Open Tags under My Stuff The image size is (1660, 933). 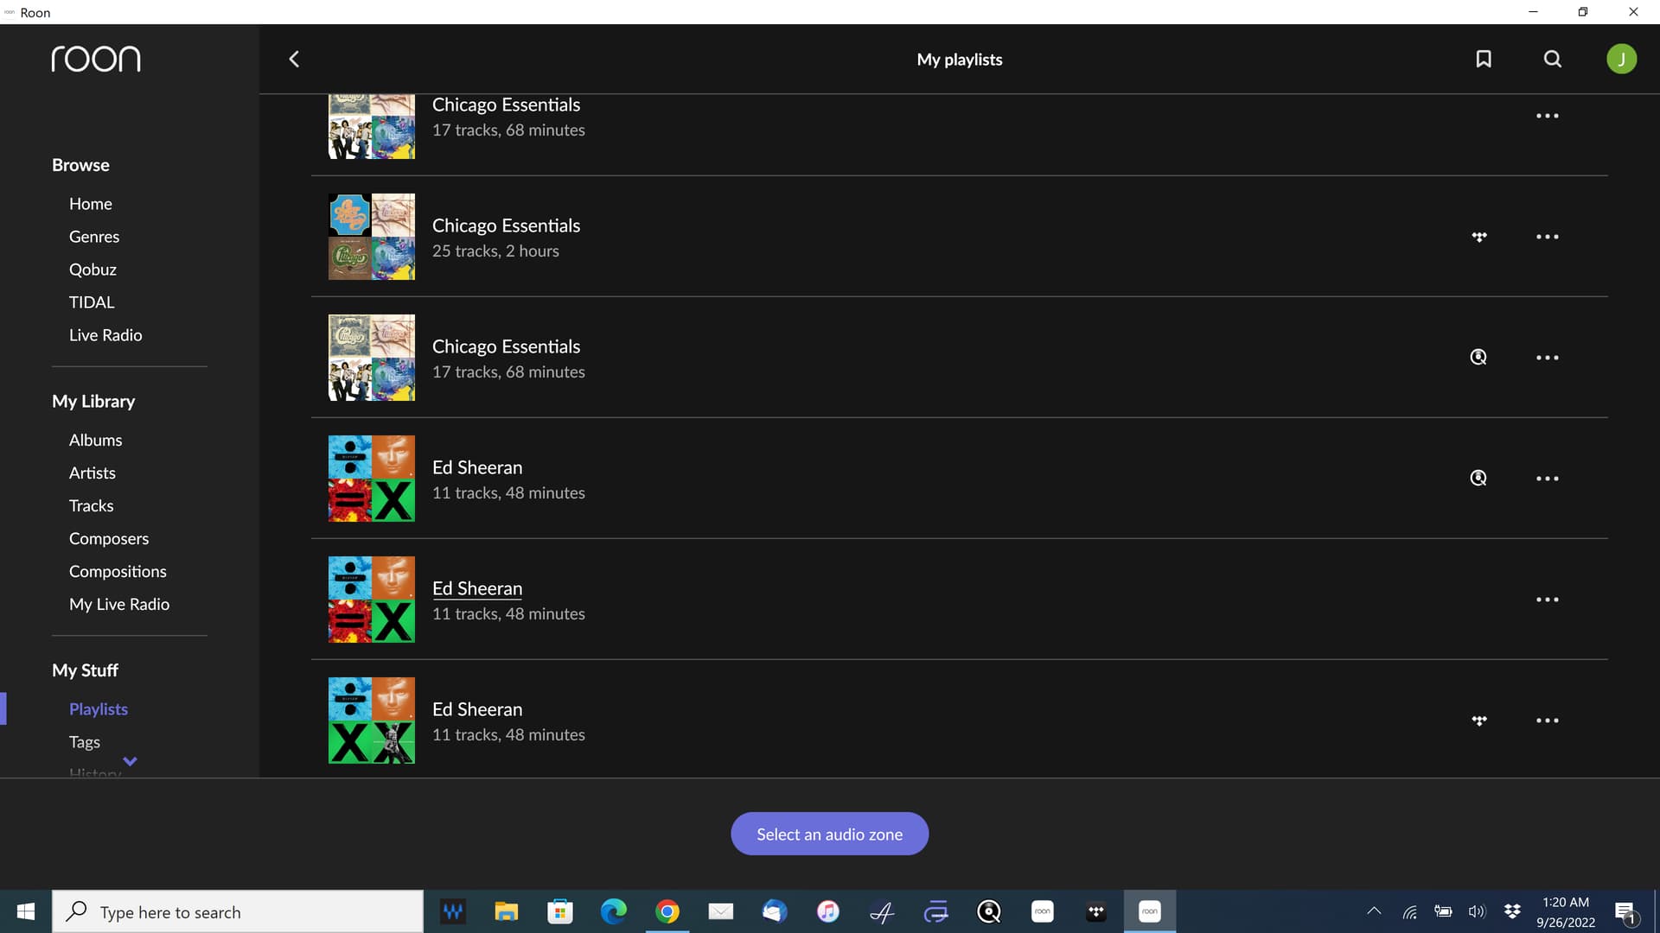point(85,742)
